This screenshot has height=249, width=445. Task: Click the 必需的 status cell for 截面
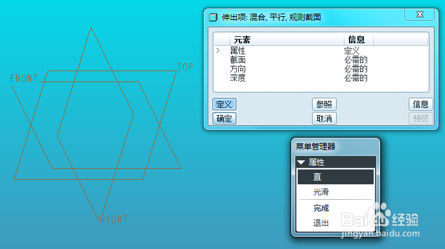click(356, 60)
